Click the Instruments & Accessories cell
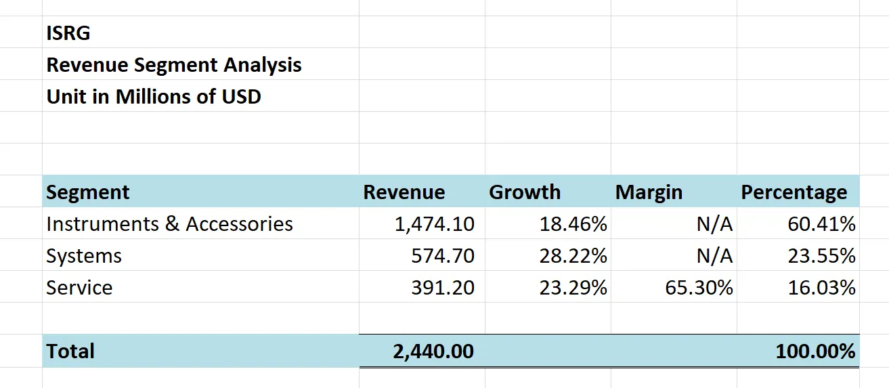Image resolution: width=889 pixels, height=388 pixels. [x=169, y=224]
